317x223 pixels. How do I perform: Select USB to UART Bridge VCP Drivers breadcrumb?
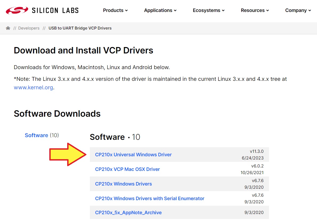[80, 28]
